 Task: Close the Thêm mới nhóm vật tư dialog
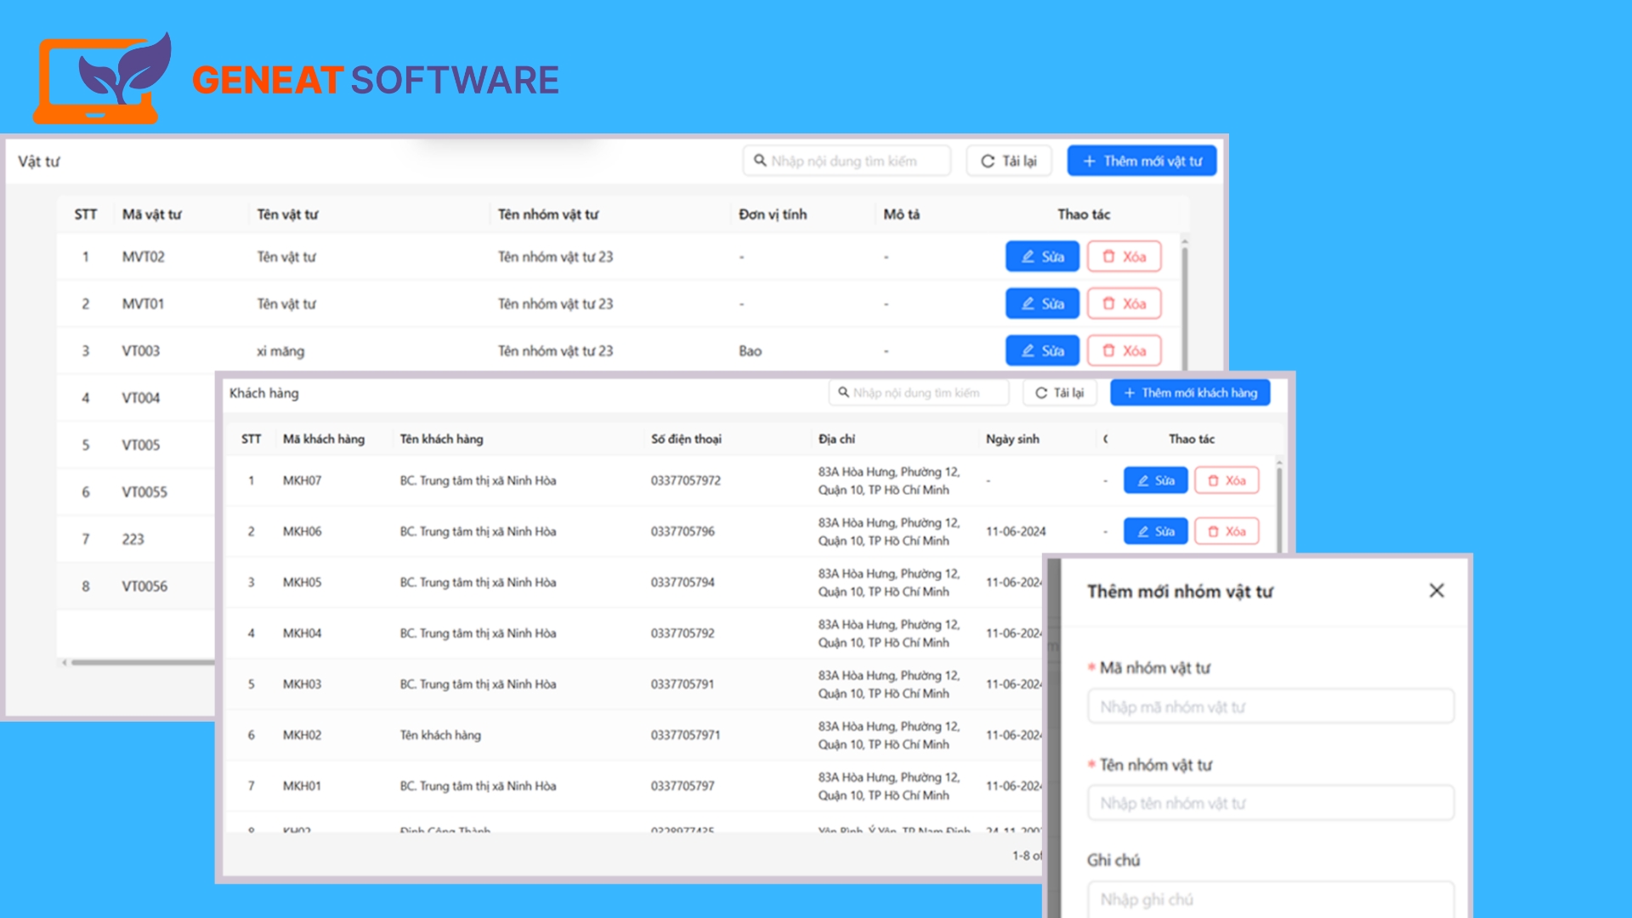[1436, 591]
